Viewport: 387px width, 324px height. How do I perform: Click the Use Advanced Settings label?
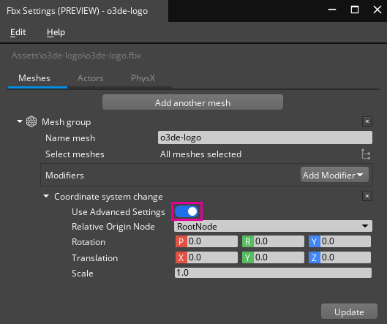click(x=119, y=212)
